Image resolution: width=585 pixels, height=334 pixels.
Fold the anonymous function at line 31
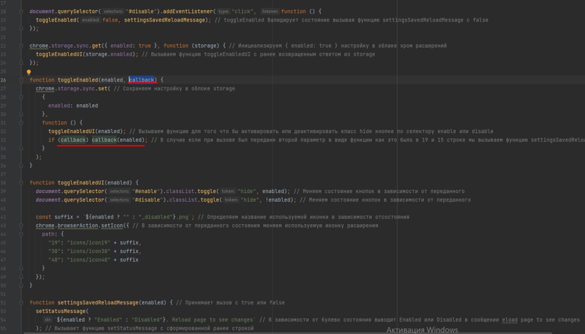point(21,123)
